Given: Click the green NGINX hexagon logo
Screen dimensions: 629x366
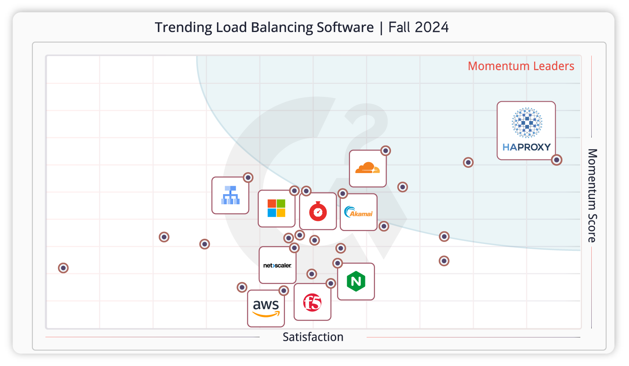Looking at the screenshot, I should point(356,281).
